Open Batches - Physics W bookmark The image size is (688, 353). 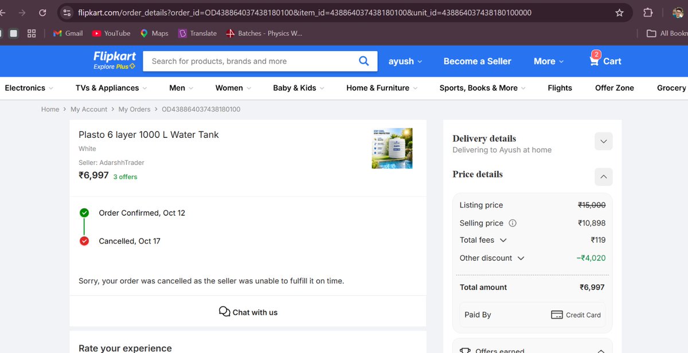[264, 33]
